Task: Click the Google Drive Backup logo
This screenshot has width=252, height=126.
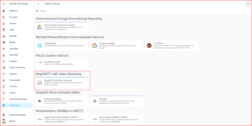Action: pos(40,27)
